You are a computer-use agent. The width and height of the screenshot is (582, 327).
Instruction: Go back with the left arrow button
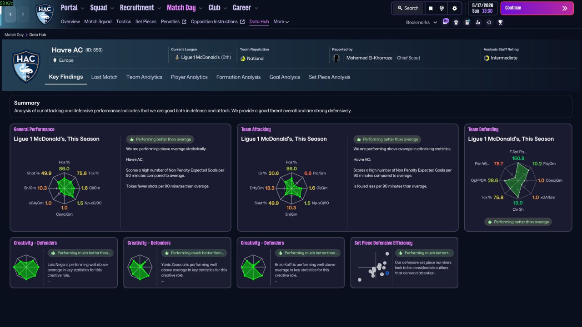(x=10, y=14)
